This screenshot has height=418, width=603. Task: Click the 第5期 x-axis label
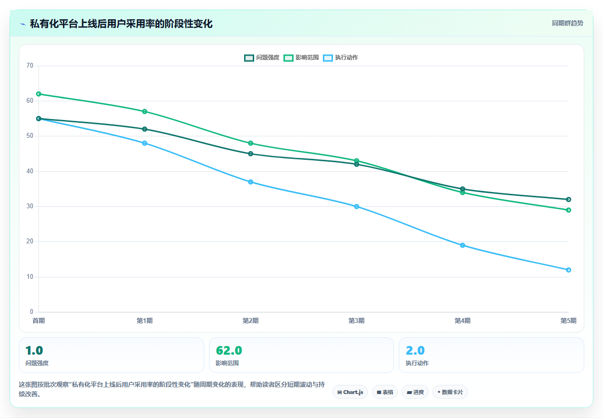(x=568, y=321)
